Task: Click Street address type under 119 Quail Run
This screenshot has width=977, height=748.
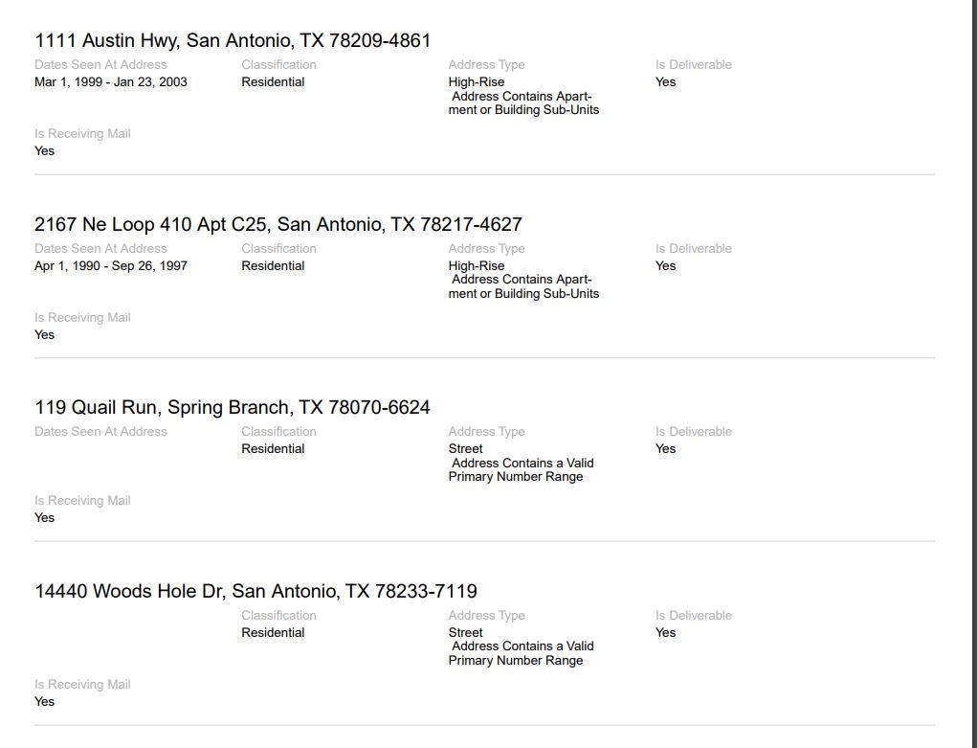Action: coord(466,449)
